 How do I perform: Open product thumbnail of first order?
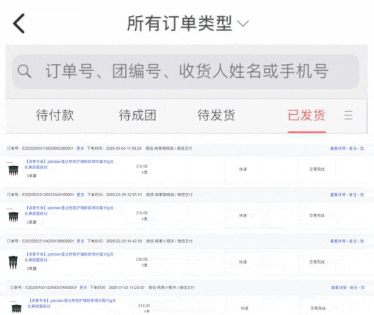(x=12, y=170)
